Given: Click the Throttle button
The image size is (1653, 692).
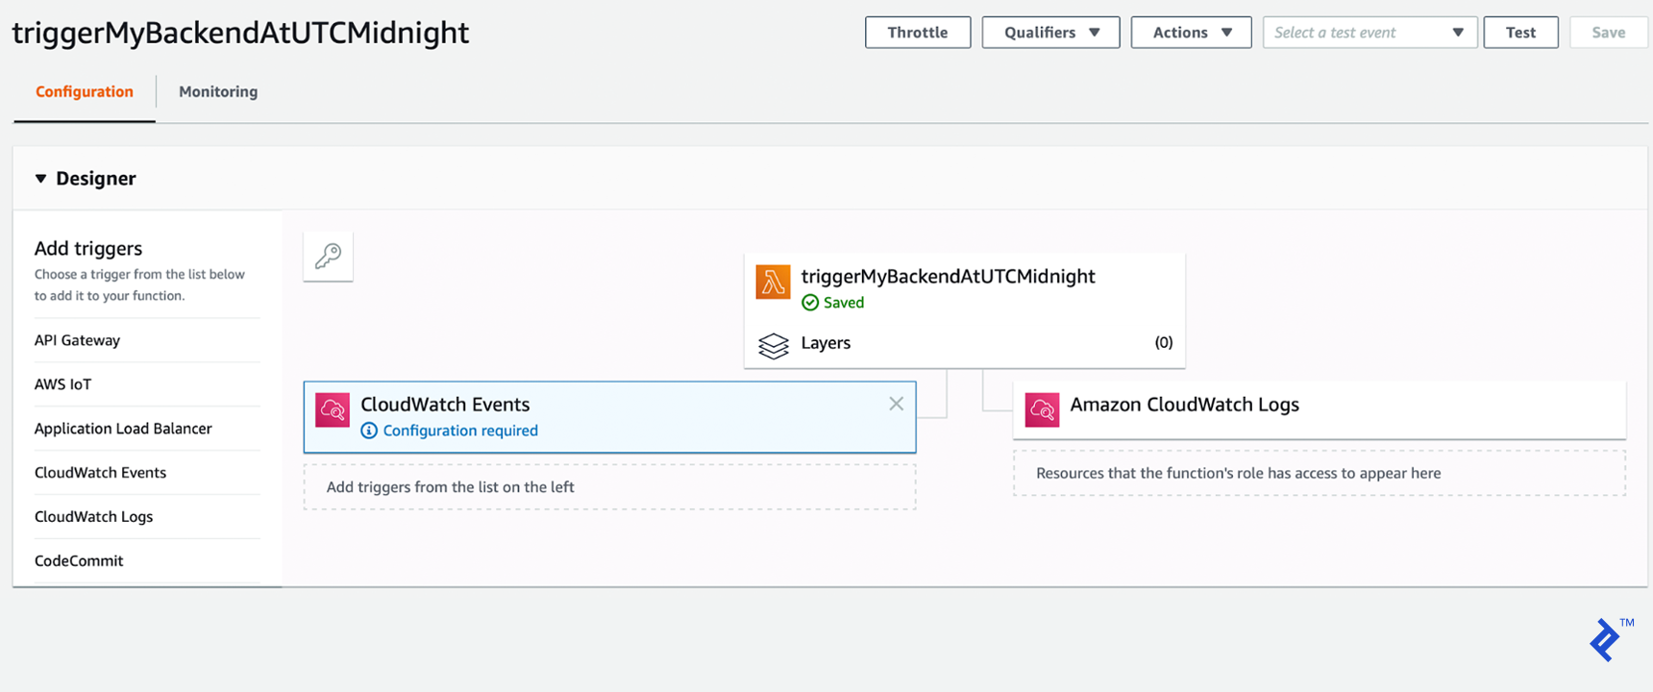Looking at the screenshot, I should (x=918, y=33).
